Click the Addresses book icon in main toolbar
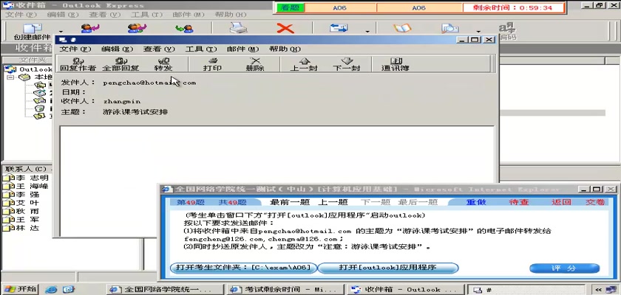This screenshot has height=295, width=621. pyautogui.click(x=402, y=29)
